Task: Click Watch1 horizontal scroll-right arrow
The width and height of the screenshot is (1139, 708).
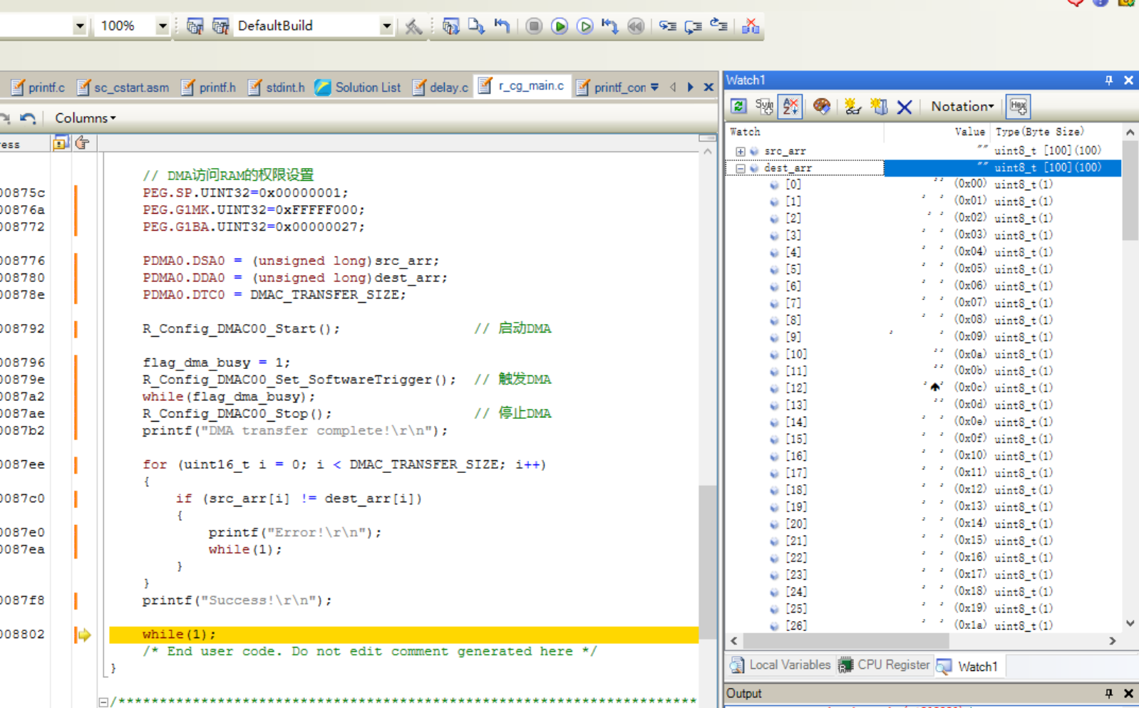Action: pos(1112,641)
